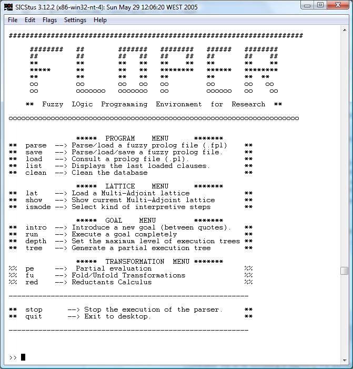Click the scrollbar down arrow

[x=345, y=360]
